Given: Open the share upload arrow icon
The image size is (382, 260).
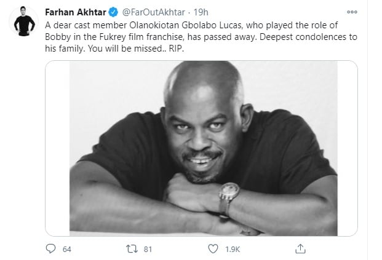Looking at the screenshot, I should tap(300, 248).
